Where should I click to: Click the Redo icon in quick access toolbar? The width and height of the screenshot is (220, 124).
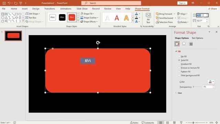16,3
